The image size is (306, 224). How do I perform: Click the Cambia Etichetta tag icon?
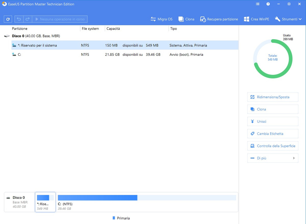click(252, 134)
